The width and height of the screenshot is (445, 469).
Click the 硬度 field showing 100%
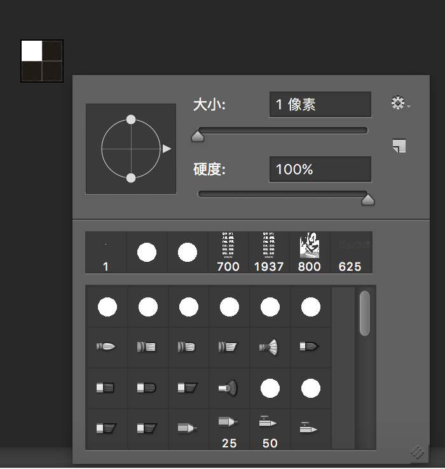[320, 169]
